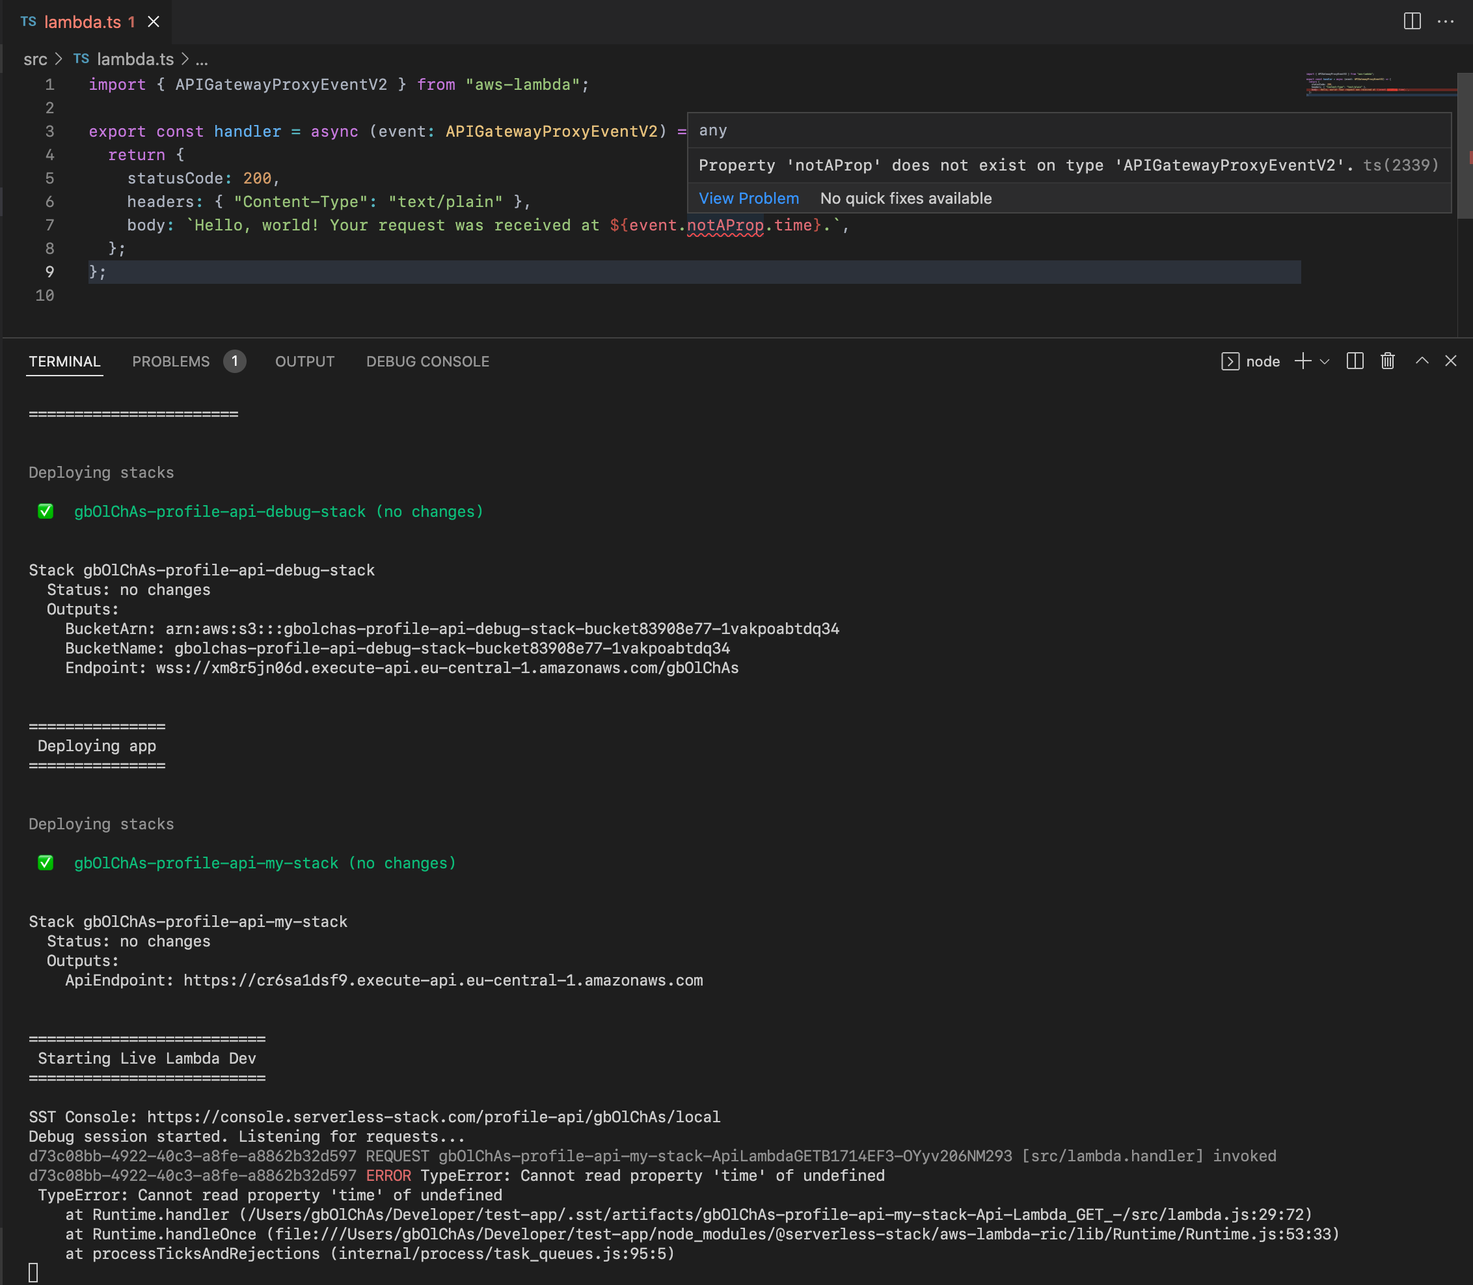Click the Endpoint wss URL in terminal
This screenshot has height=1285, width=1473.
point(447,668)
